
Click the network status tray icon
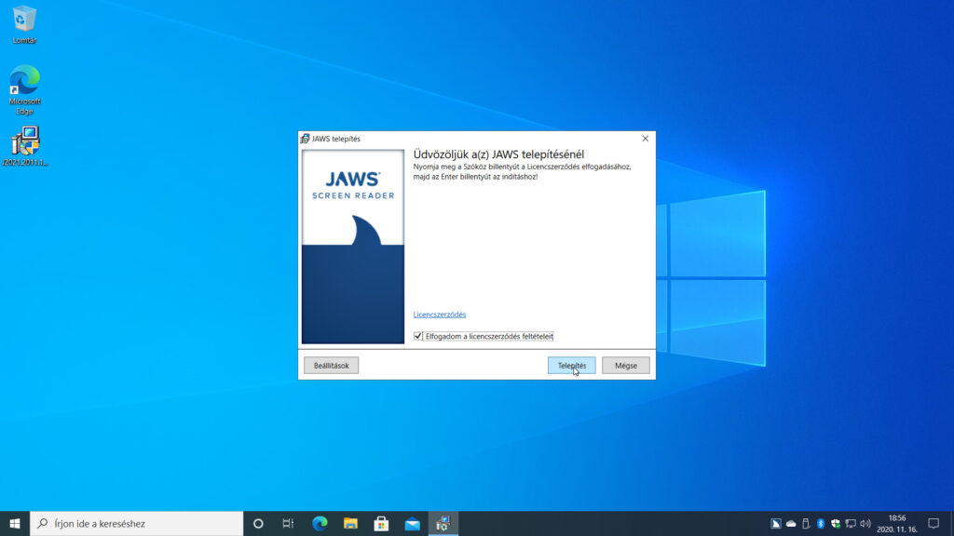click(x=851, y=523)
